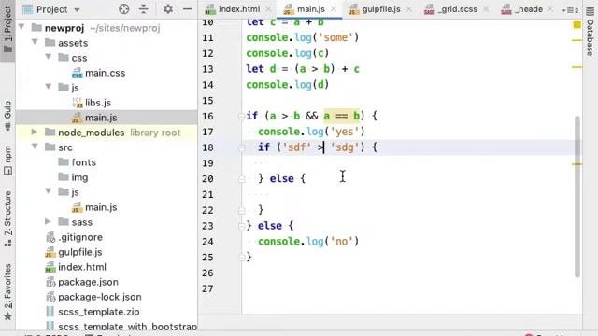Select main.js under assets/js
598x336 pixels.
tap(94, 118)
